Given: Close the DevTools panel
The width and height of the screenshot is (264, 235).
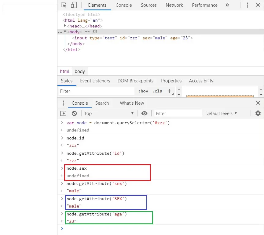Looking at the screenshot, I should [x=258, y=5].
